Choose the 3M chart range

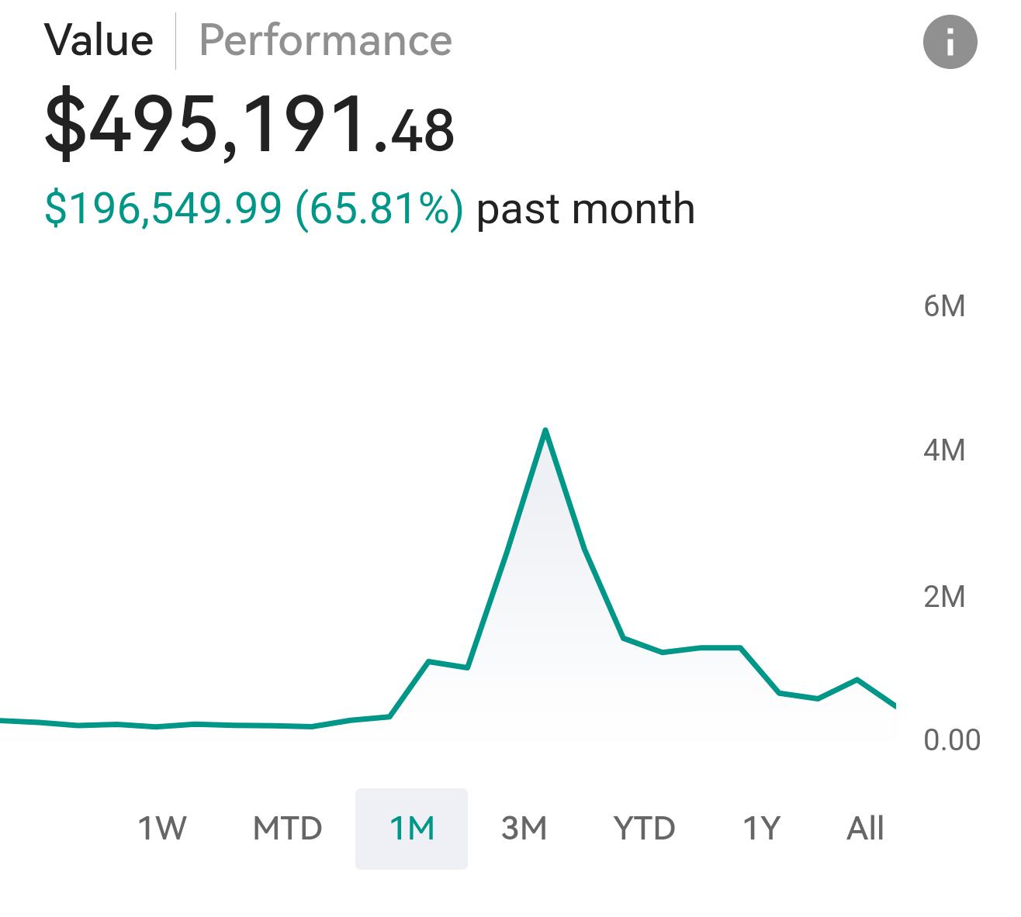click(x=524, y=829)
